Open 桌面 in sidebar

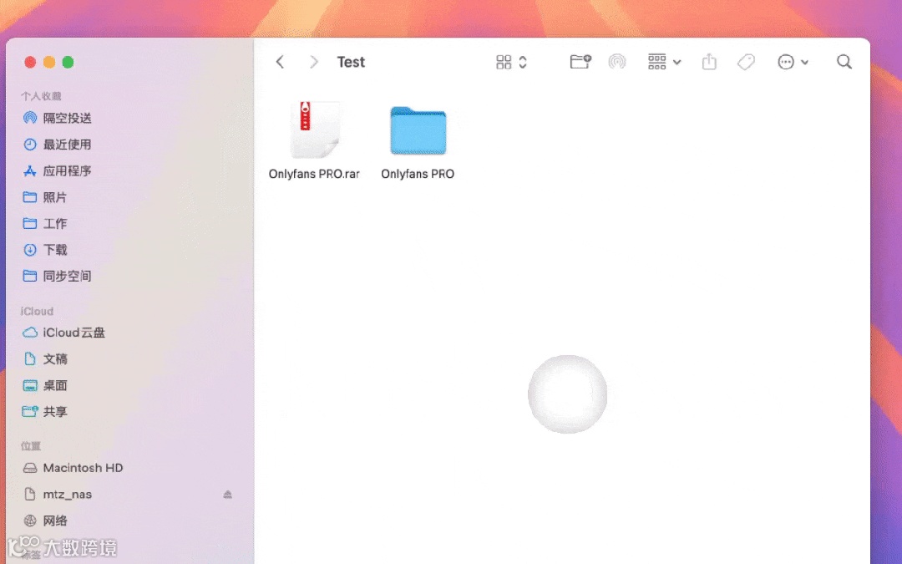point(45,385)
